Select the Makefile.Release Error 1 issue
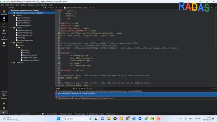 [x=136, y=98]
